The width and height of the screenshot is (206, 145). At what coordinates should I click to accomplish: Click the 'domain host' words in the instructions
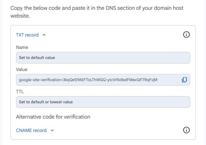point(168,8)
